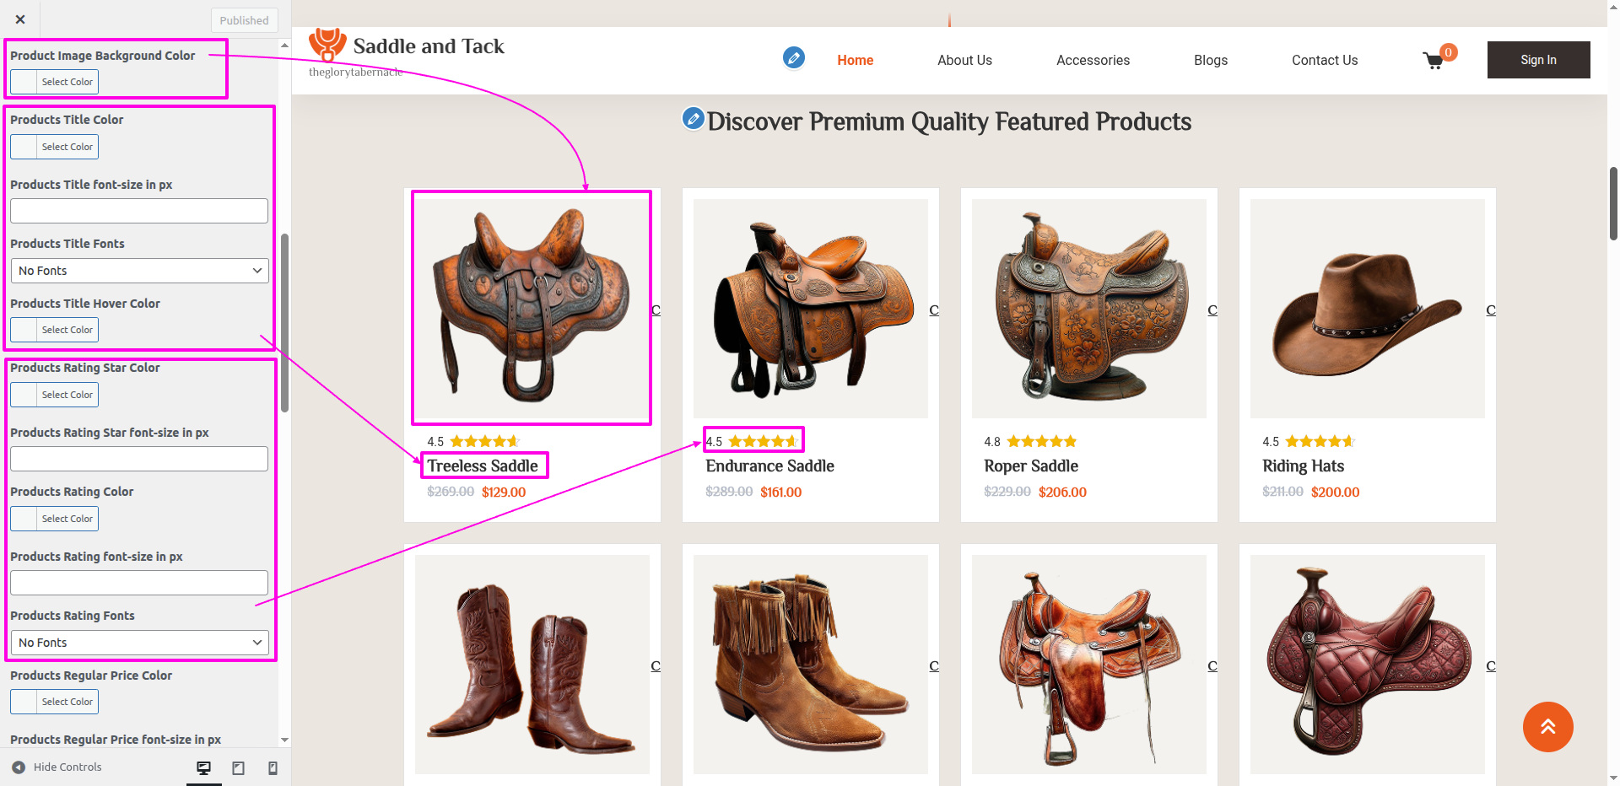Click the edit pencil beside the navigation menu

[x=793, y=57]
